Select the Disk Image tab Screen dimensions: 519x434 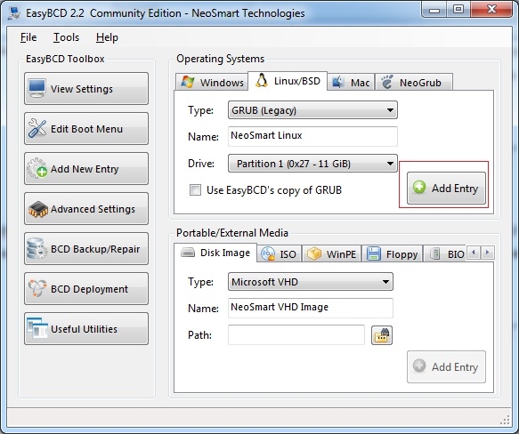[x=215, y=253]
